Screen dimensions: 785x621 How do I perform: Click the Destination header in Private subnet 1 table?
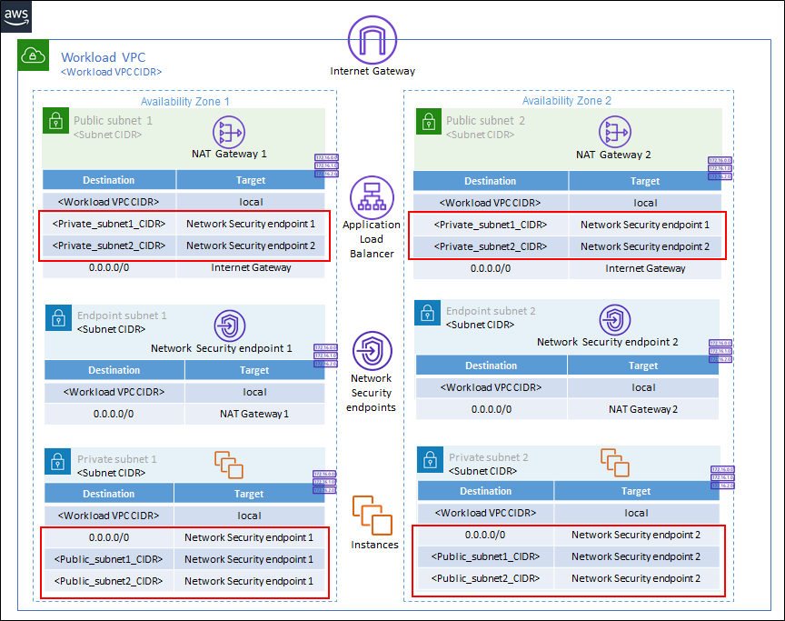pyautogui.click(x=108, y=494)
